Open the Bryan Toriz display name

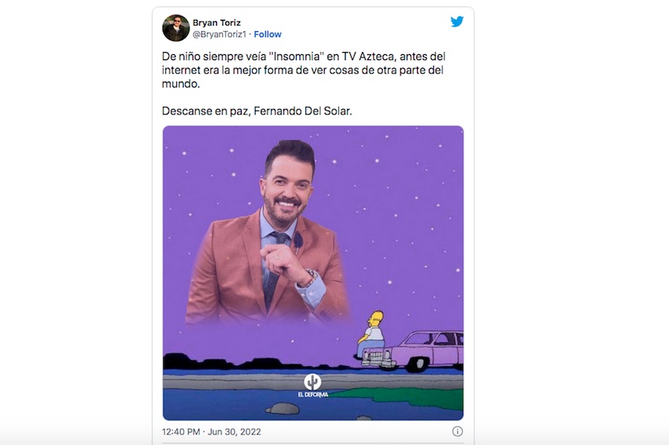[217, 22]
